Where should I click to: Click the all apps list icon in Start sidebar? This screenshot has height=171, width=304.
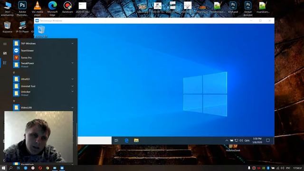5,63
